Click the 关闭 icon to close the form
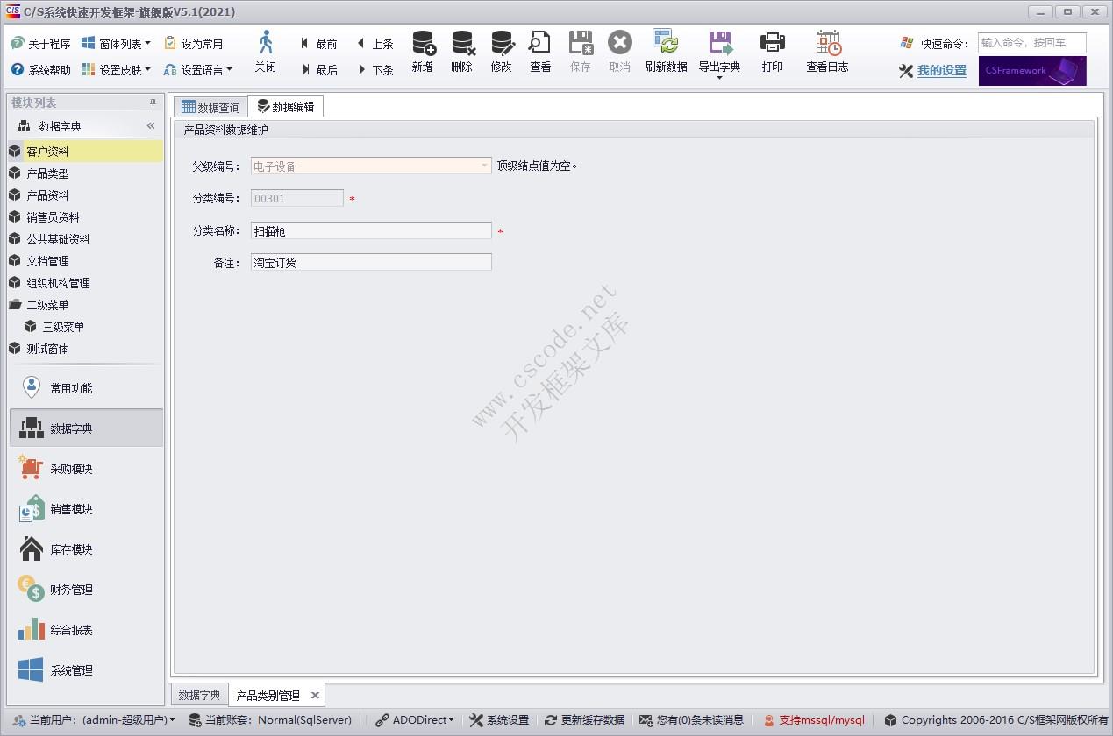 pyautogui.click(x=266, y=53)
